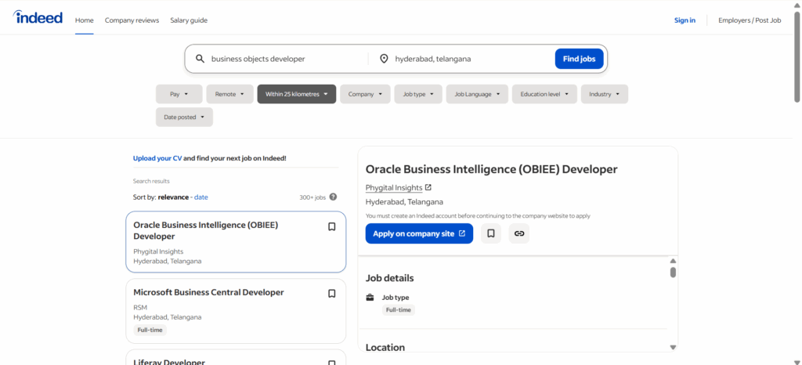Open Employers / Post Job
The image size is (802, 365).
click(750, 20)
